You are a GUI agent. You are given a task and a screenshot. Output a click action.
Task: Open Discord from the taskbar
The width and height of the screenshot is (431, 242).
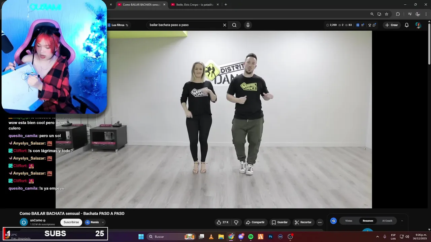tap(241, 237)
